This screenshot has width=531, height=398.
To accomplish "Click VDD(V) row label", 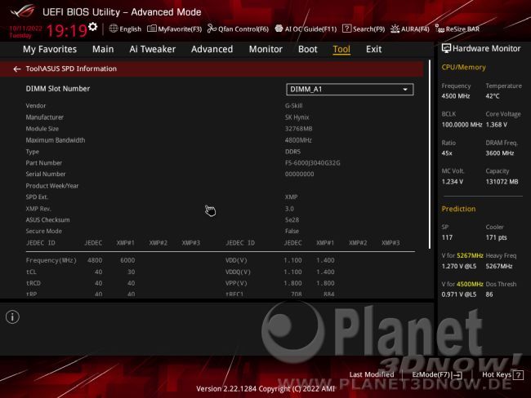I will [x=236, y=260].
